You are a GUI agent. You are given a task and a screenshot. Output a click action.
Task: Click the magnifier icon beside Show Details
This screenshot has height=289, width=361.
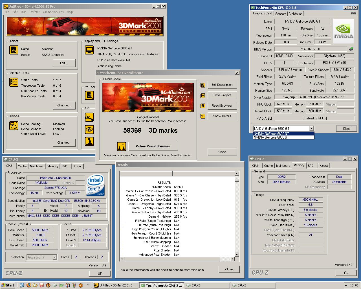point(202,116)
